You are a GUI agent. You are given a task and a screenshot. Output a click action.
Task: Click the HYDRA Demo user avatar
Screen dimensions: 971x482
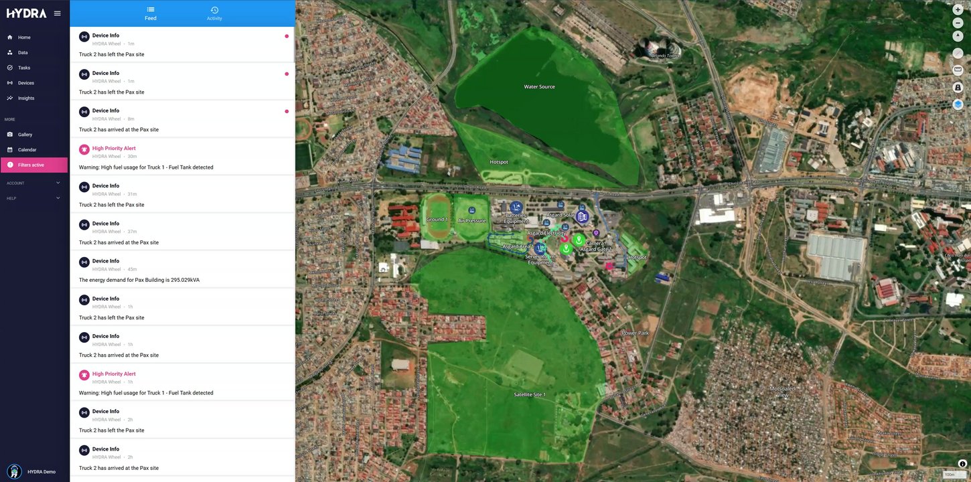click(x=14, y=471)
